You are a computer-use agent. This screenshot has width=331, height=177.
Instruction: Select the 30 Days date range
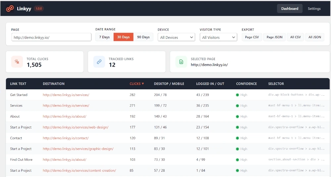[123, 37]
